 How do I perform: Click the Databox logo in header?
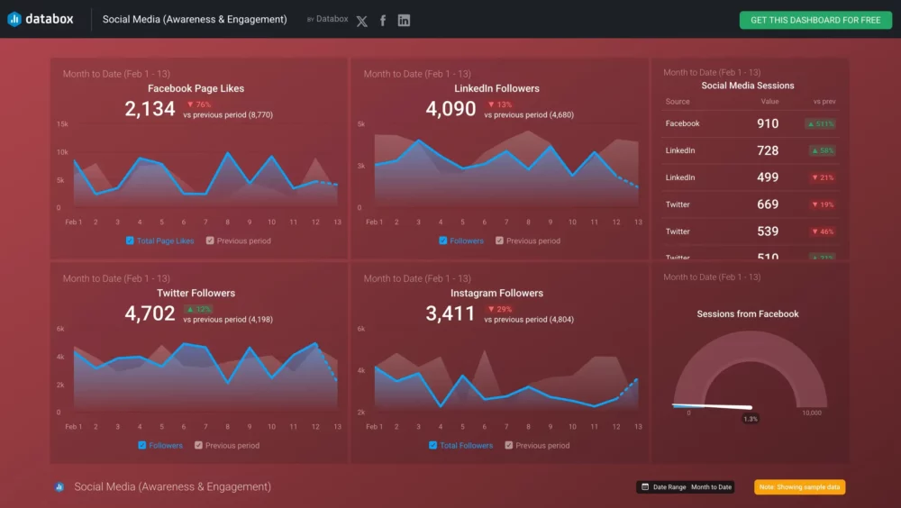pos(41,19)
